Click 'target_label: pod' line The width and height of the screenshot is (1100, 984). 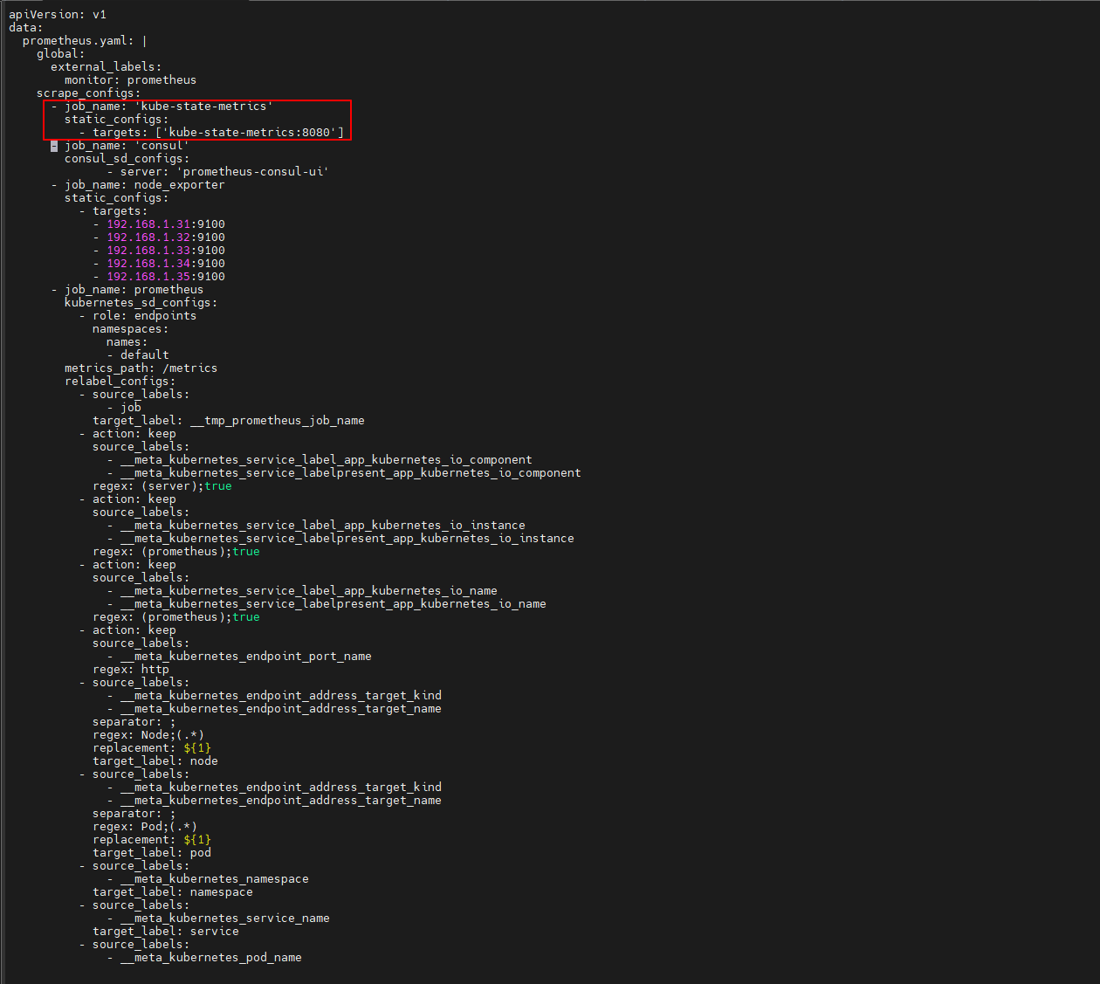pyautogui.click(x=152, y=853)
